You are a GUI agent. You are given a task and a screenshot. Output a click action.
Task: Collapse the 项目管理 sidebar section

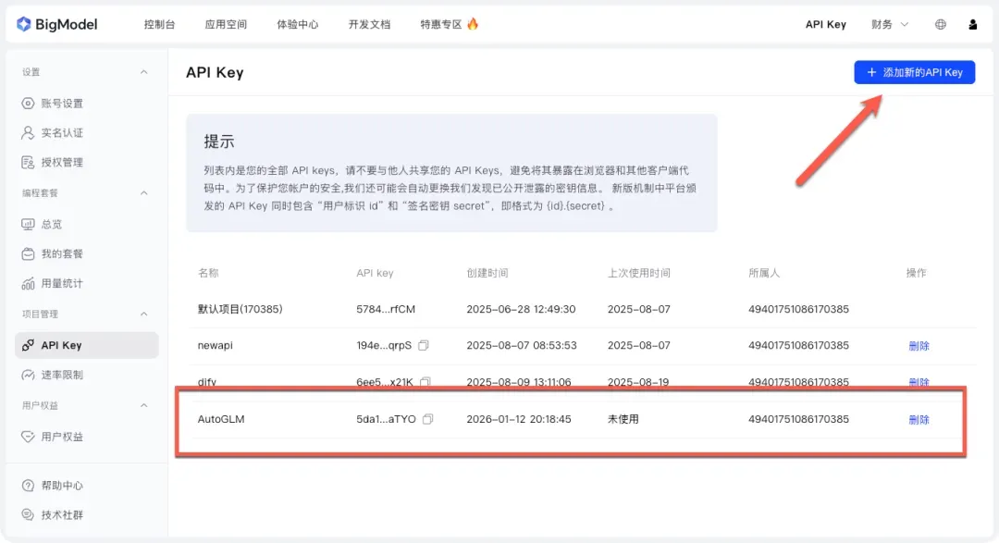tap(143, 315)
